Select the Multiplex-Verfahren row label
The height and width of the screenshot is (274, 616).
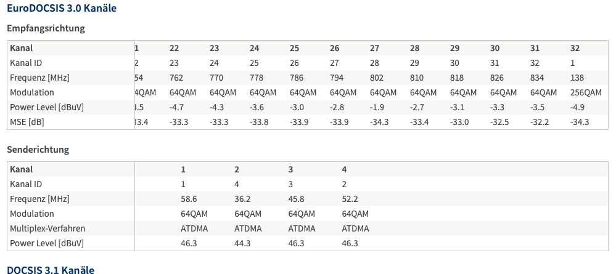[47, 228]
